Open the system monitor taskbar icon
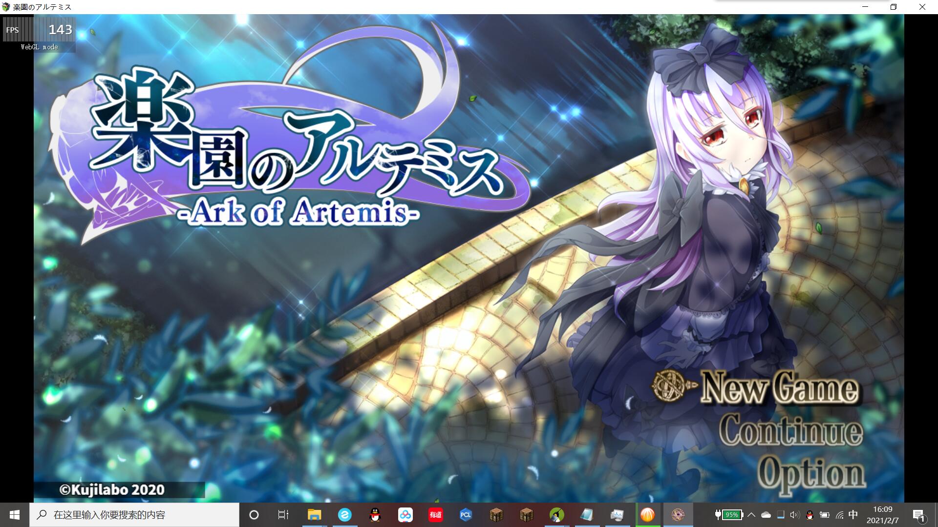 click(617, 515)
